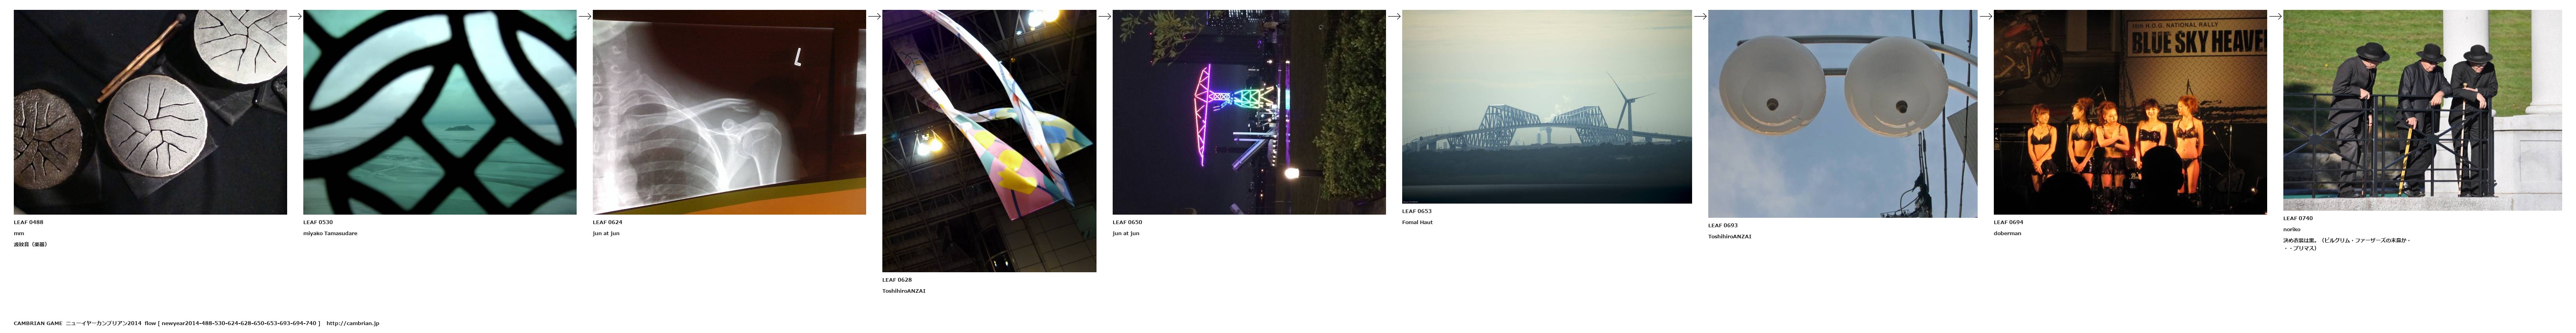
Task: Click the arrow following the colorful ribbon image
Action: 1105,16
